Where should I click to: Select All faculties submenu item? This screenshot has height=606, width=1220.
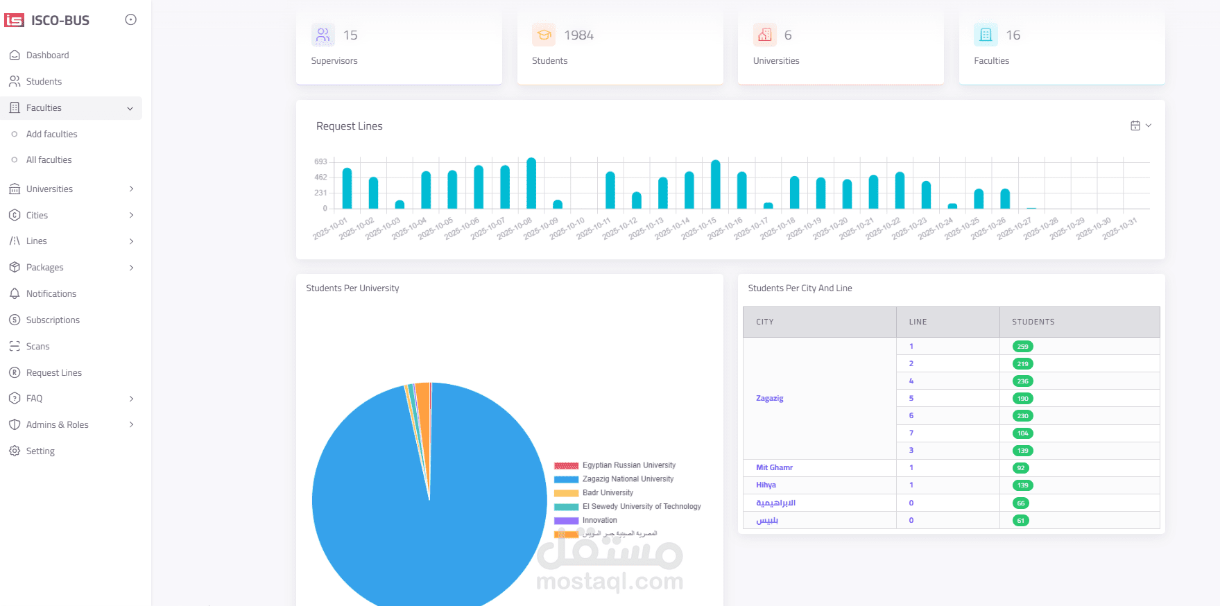[49, 160]
